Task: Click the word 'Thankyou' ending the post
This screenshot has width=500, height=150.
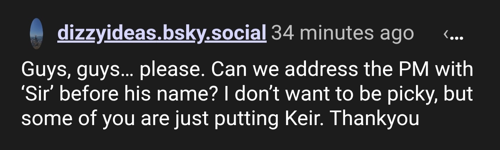Action: tap(375, 118)
